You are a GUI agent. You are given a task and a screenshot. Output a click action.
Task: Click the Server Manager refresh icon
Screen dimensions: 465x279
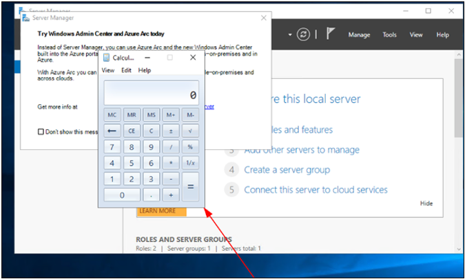tap(303, 34)
